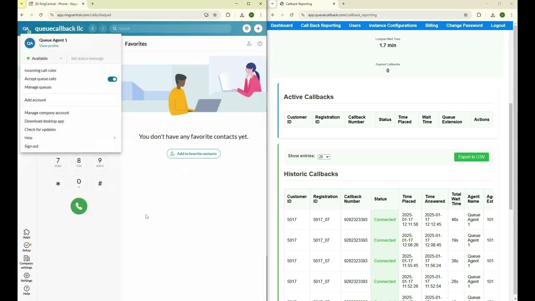Open tab search in the RingCentral browser window

pyautogui.click(x=21, y=4)
